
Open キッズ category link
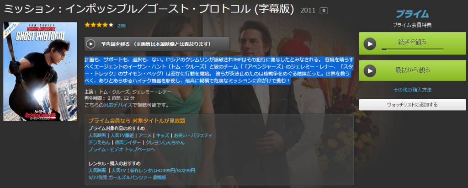tap(163, 135)
